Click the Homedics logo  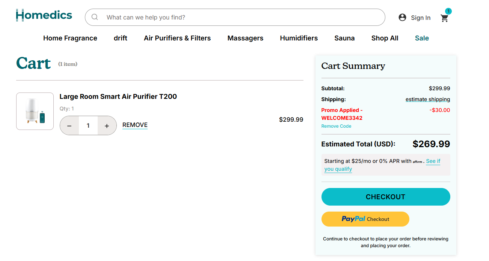(x=44, y=15)
